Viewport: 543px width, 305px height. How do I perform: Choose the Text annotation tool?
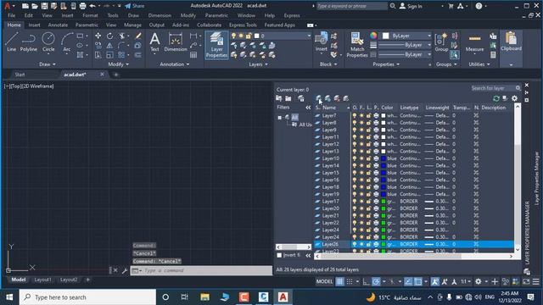[x=154, y=42]
